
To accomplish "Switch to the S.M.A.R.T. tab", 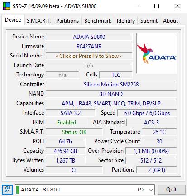I will pyautogui.click(x=38, y=21).
